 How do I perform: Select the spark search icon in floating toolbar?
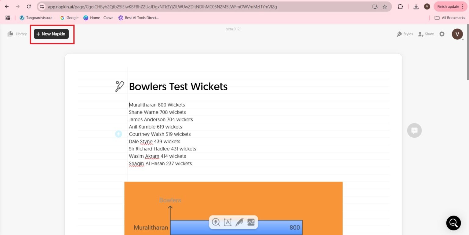coord(216,222)
